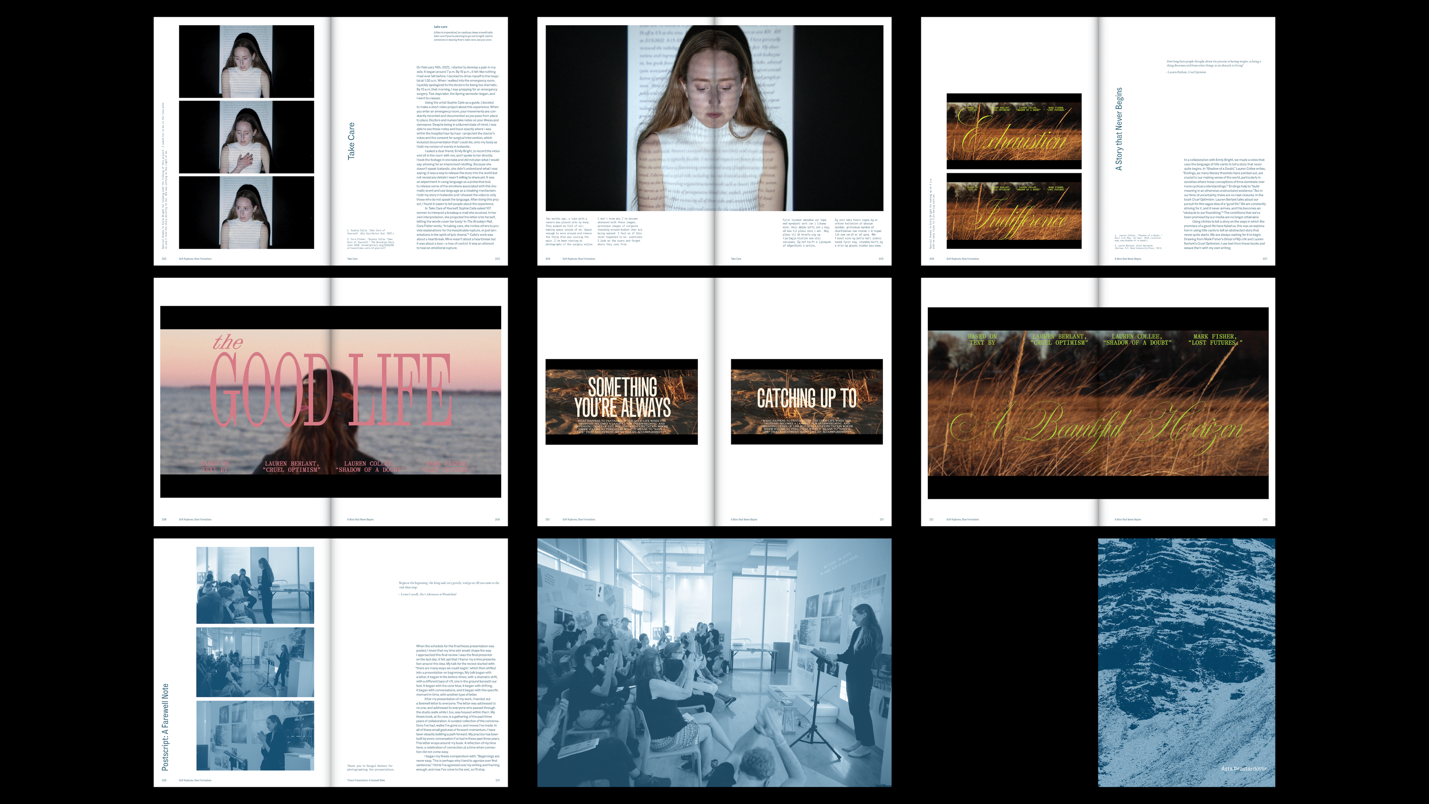Click attribution 'Lewis Carroll, Alice's Adventures in Wonderland'
This screenshot has height=804, width=1429.
(x=427, y=594)
